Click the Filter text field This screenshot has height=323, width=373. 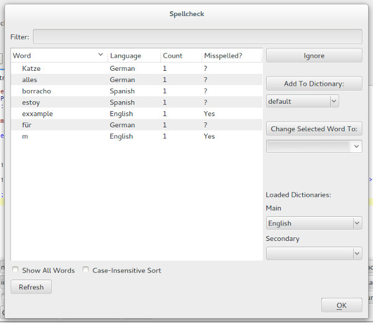tap(197, 37)
